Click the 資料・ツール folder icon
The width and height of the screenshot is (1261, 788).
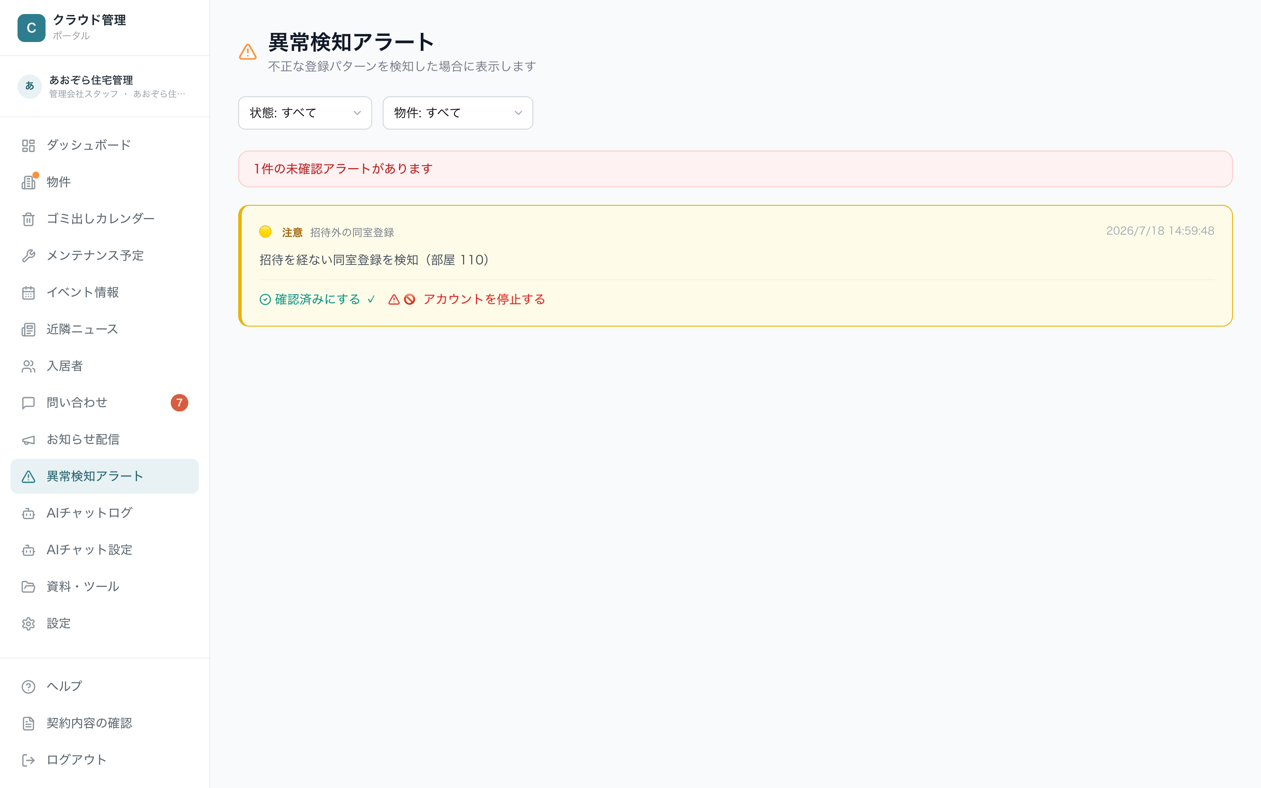[x=28, y=587]
